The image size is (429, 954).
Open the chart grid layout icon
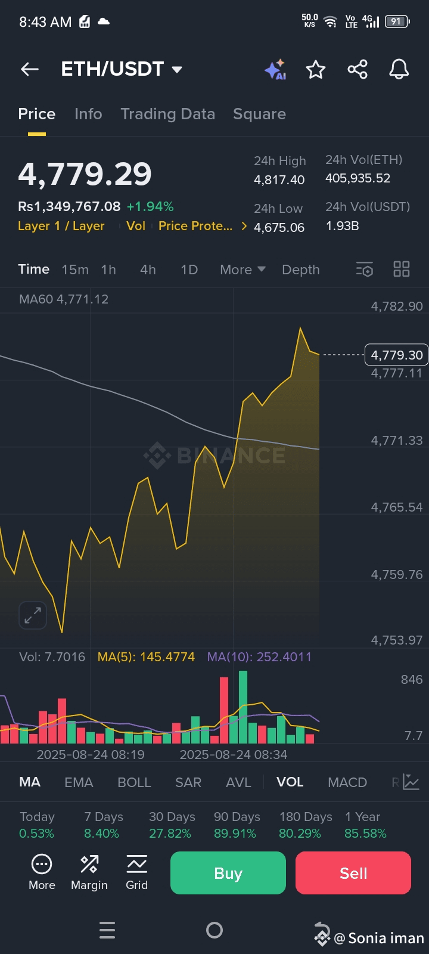402,270
